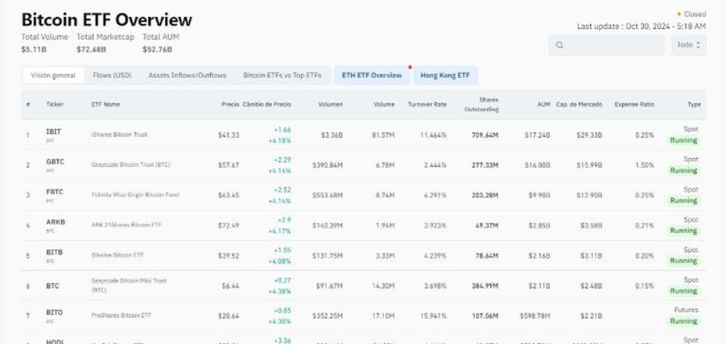Screen dimensions: 727x344
Task: Click the $29.33B market cap value
Action: point(589,135)
